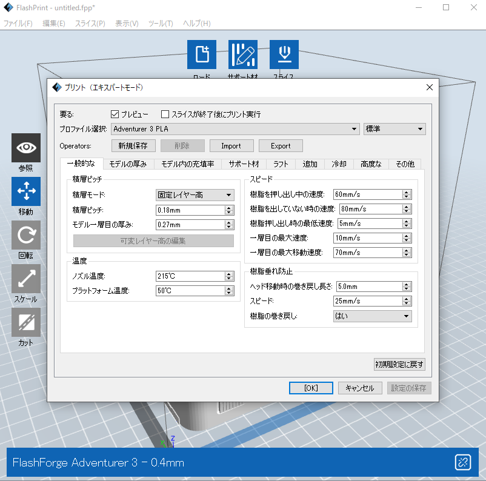486x481 pixels.
Task: Select the Cut (カット) tool icon
Action: pyautogui.click(x=26, y=322)
